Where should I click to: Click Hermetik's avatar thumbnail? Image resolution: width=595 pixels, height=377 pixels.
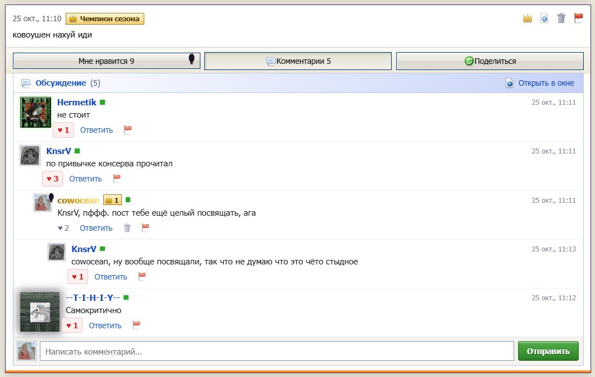click(36, 113)
